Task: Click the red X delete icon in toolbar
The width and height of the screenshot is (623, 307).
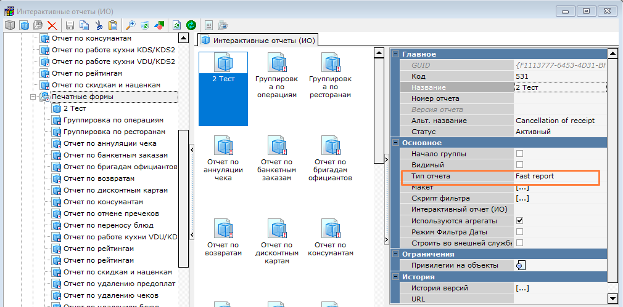Action: (52, 25)
